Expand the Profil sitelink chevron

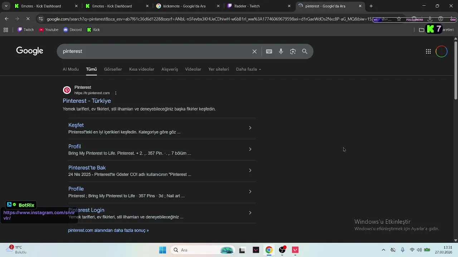(250, 149)
